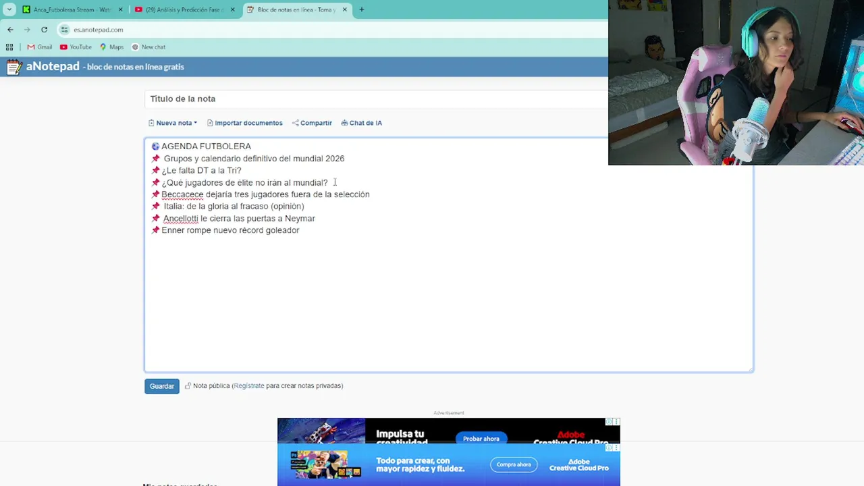Click the webcam overlay video

point(736,82)
